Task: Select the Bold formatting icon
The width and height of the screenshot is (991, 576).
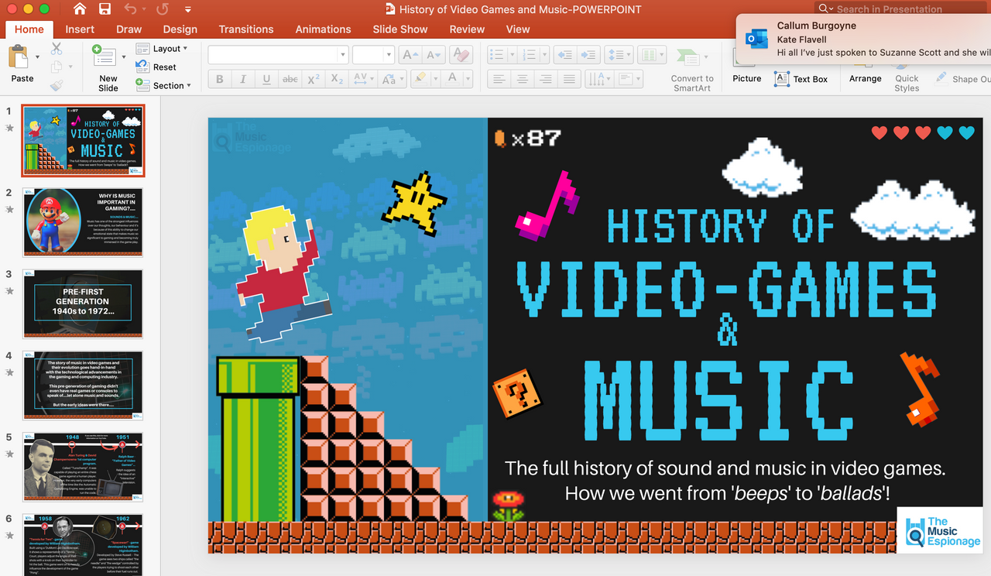Action: tap(219, 78)
